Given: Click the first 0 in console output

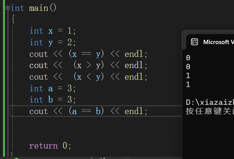Looking at the screenshot, I should pyautogui.click(x=188, y=58).
